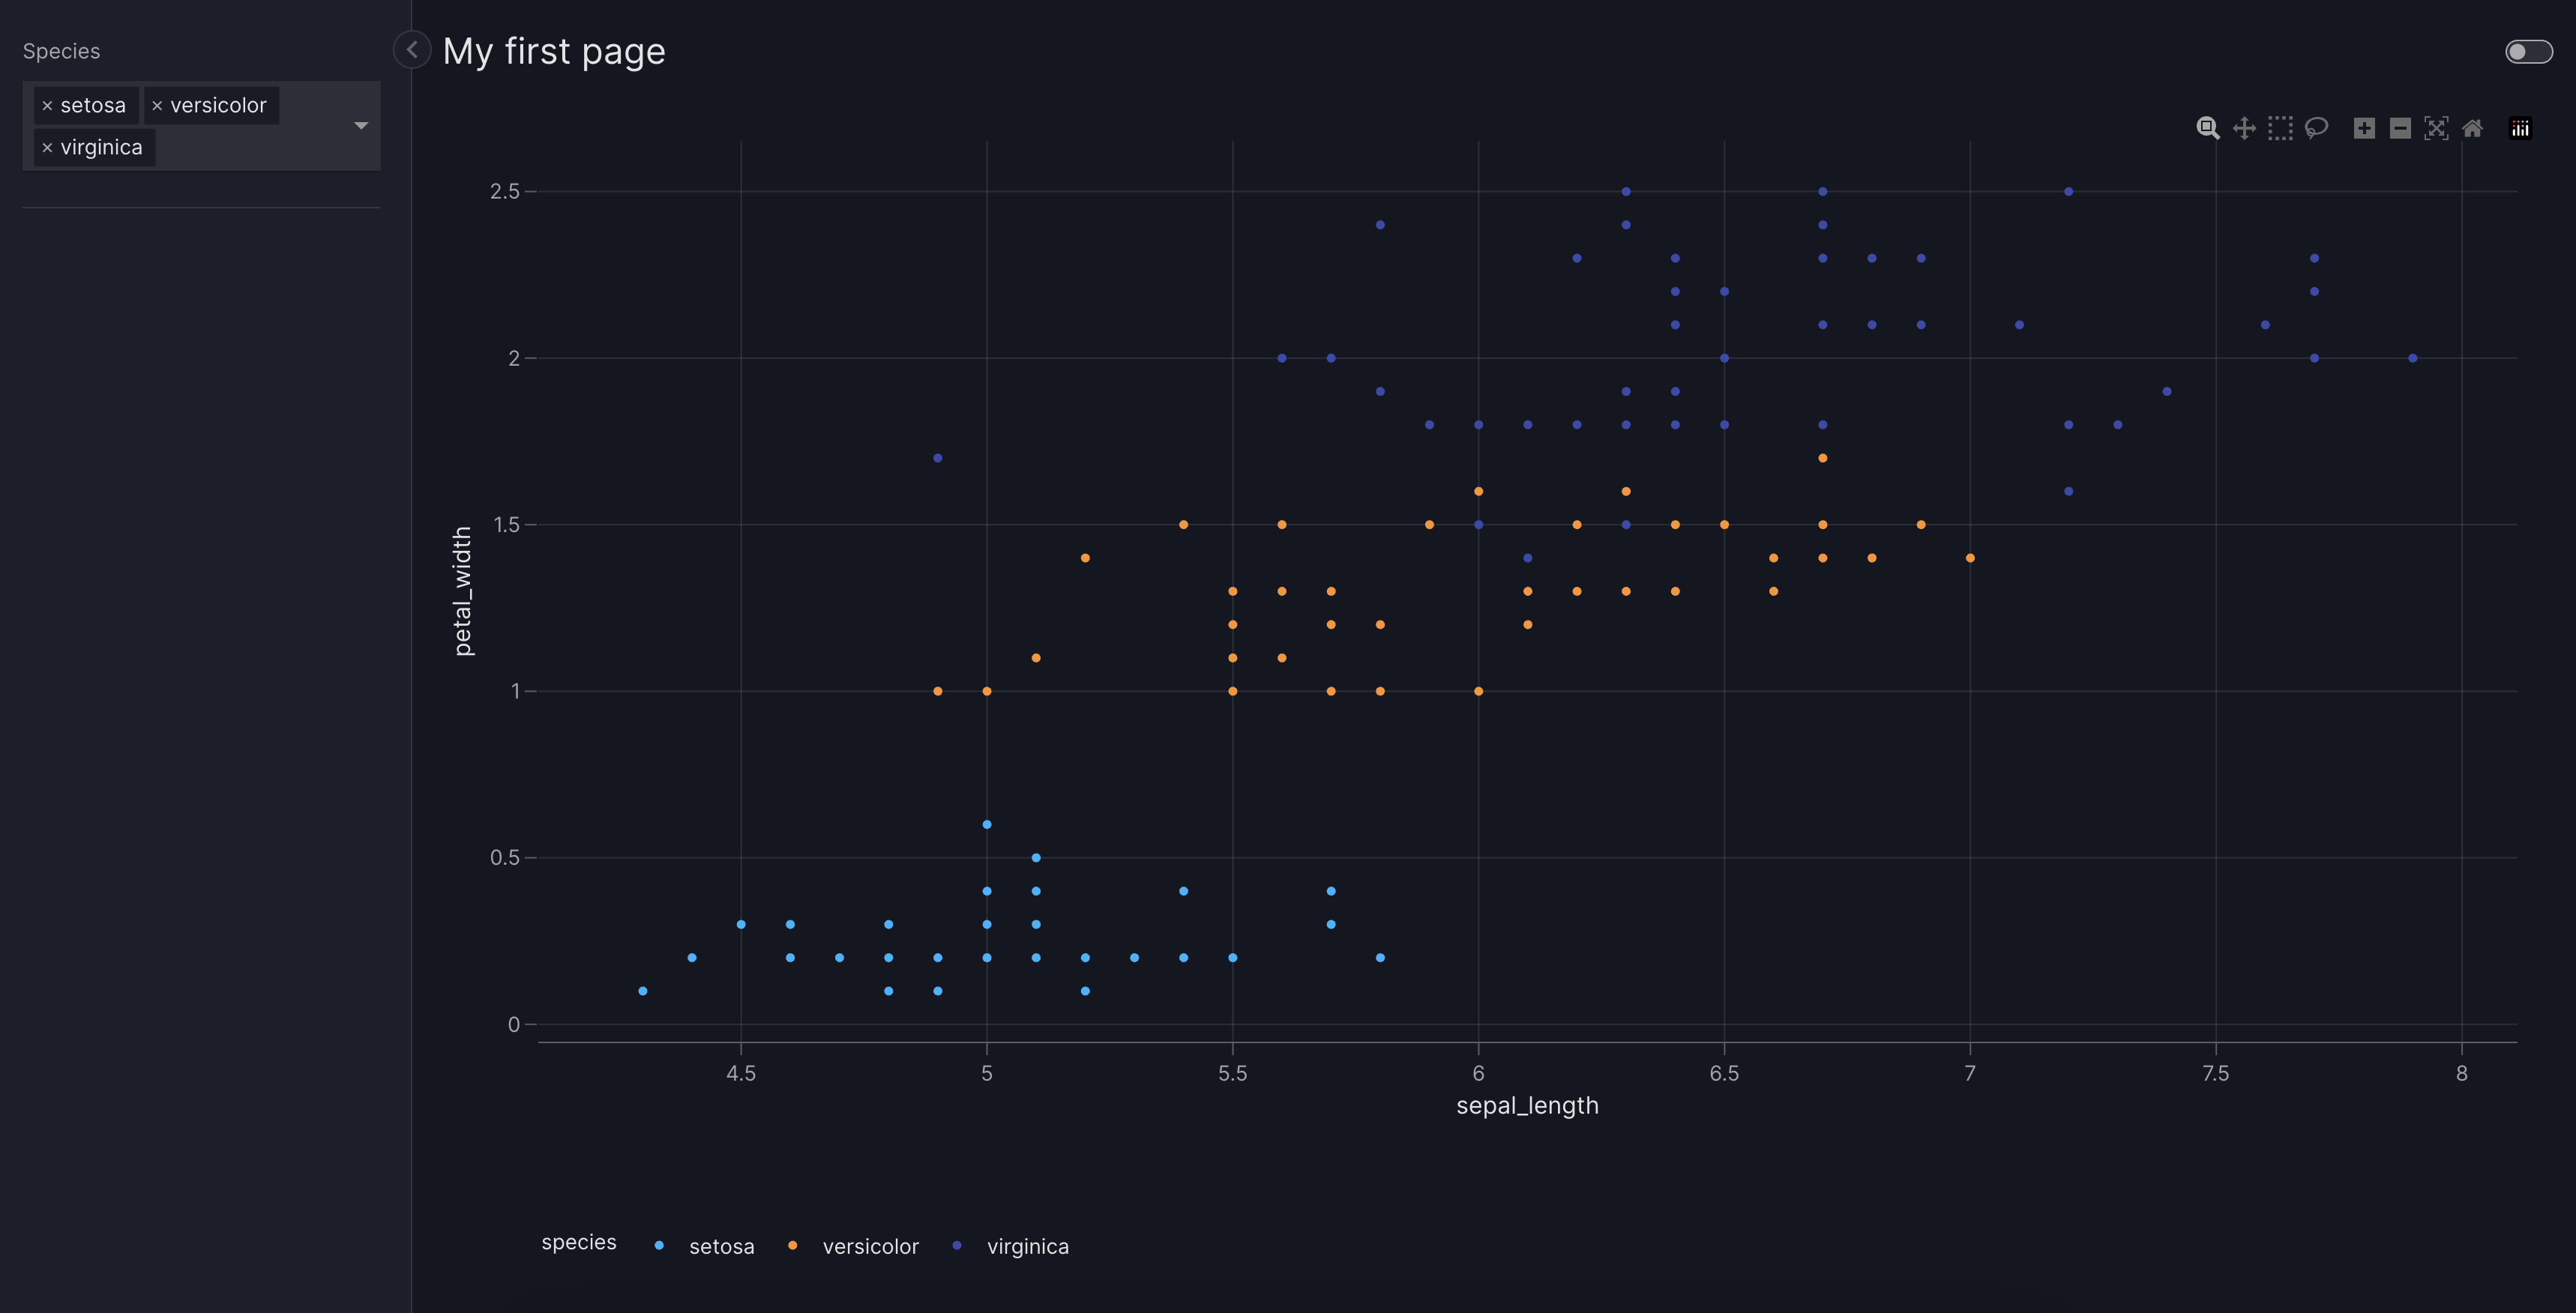Open the Plotly logo link
The height and width of the screenshot is (1313, 2576).
(x=2520, y=128)
